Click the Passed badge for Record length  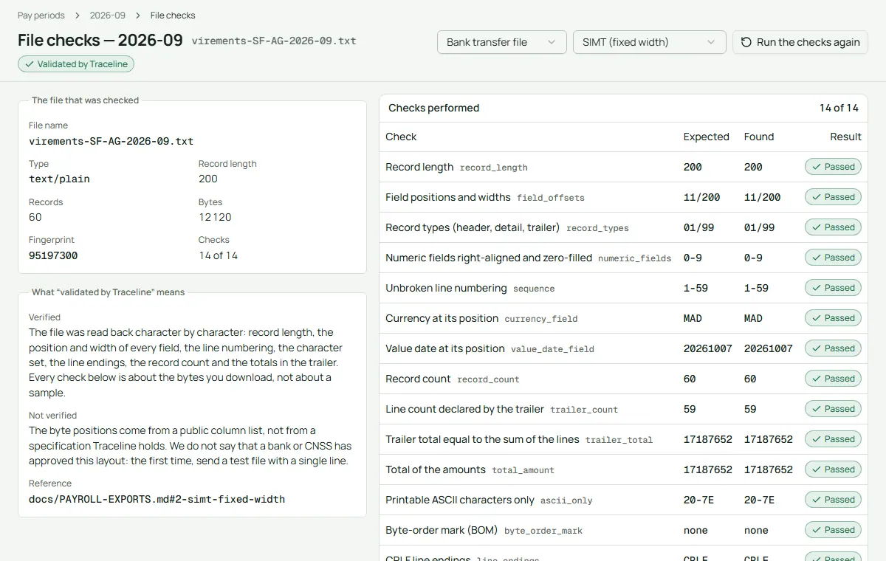click(x=833, y=167)
